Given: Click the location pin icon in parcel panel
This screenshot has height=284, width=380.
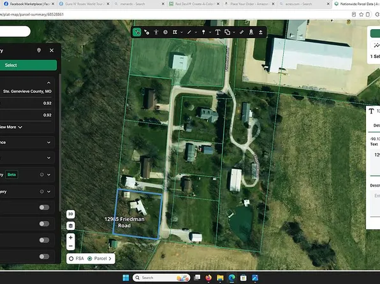Looking at the screenshot, I should 39,50.
